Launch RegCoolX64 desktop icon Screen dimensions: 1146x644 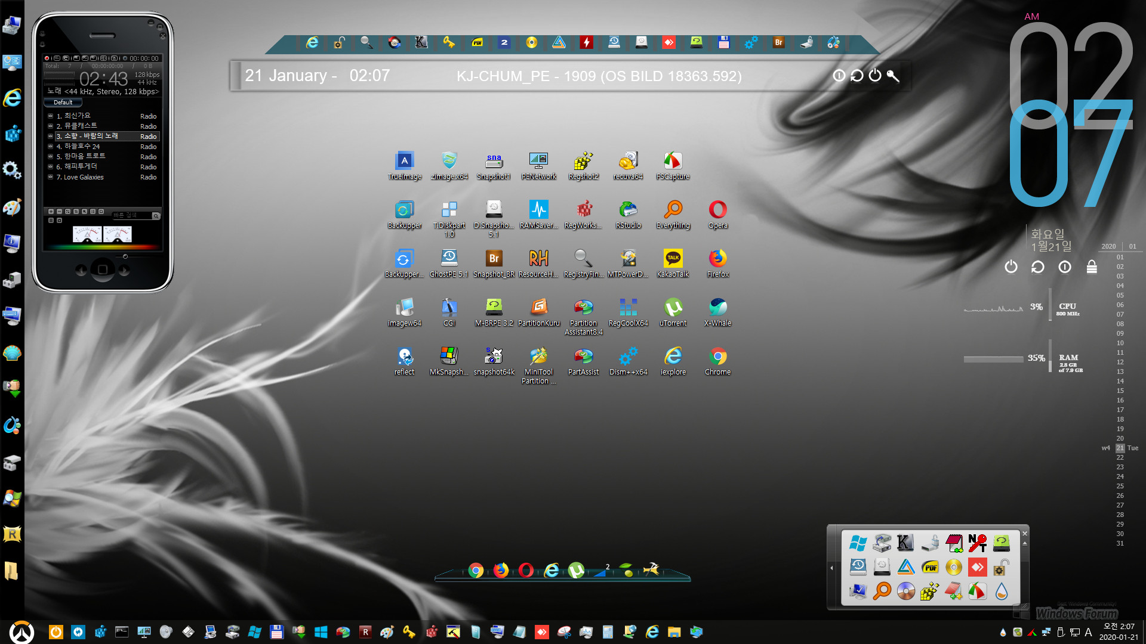(628, 312)
